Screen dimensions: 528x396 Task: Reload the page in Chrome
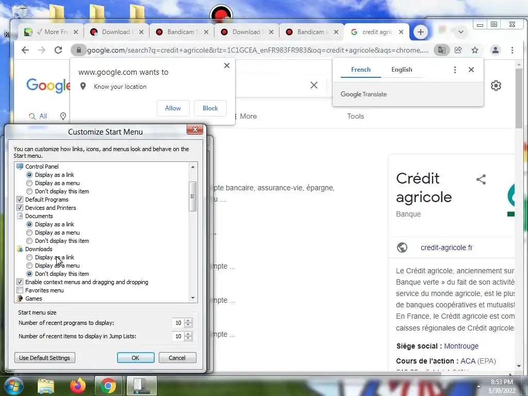[58, 50]
